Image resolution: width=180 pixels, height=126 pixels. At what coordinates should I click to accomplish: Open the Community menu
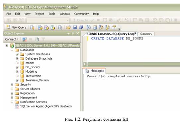pyautogui.click(x=81, y=14)
